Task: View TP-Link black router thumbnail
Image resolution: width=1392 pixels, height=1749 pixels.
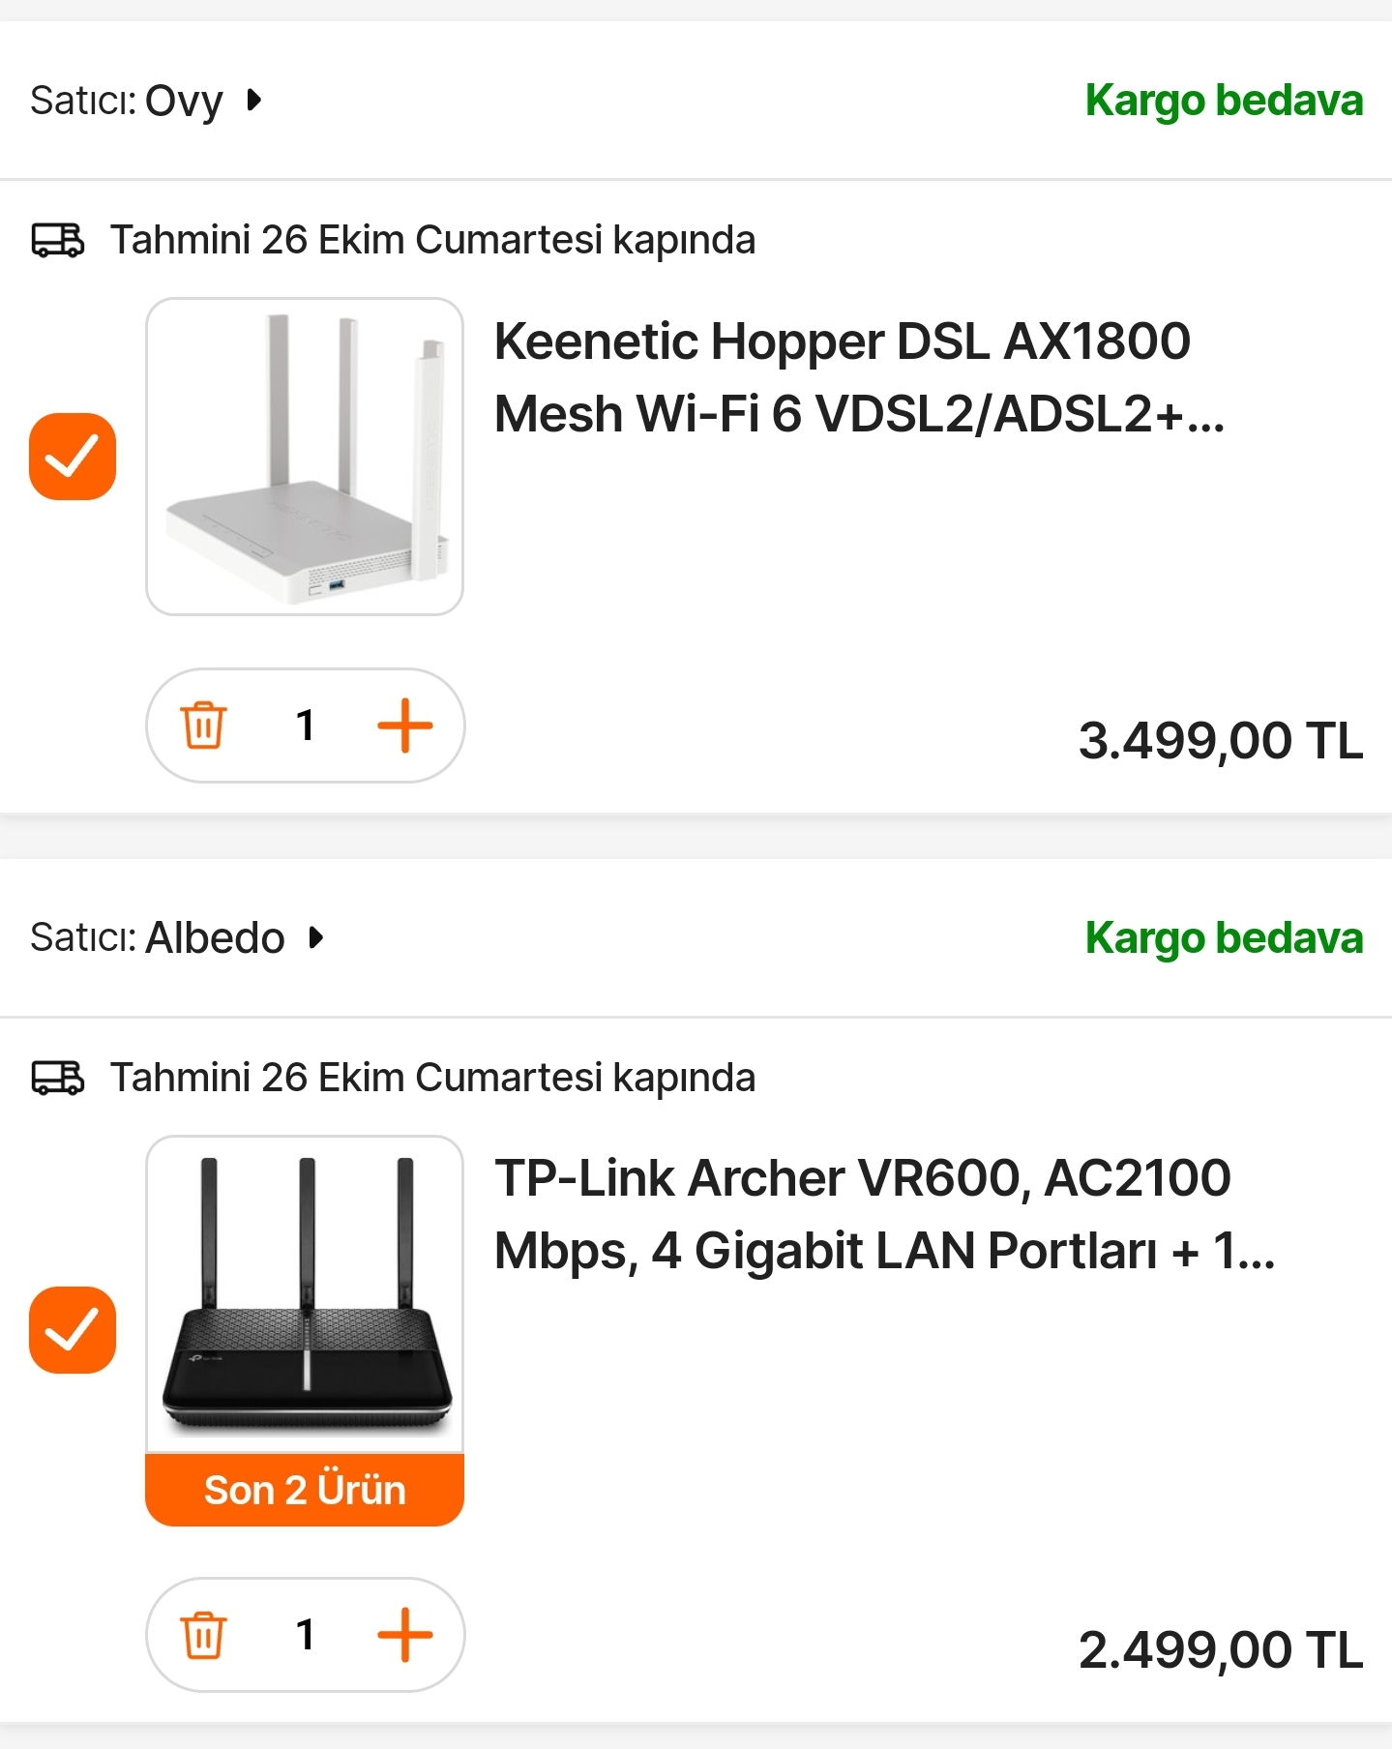Action: [305, 1294]
